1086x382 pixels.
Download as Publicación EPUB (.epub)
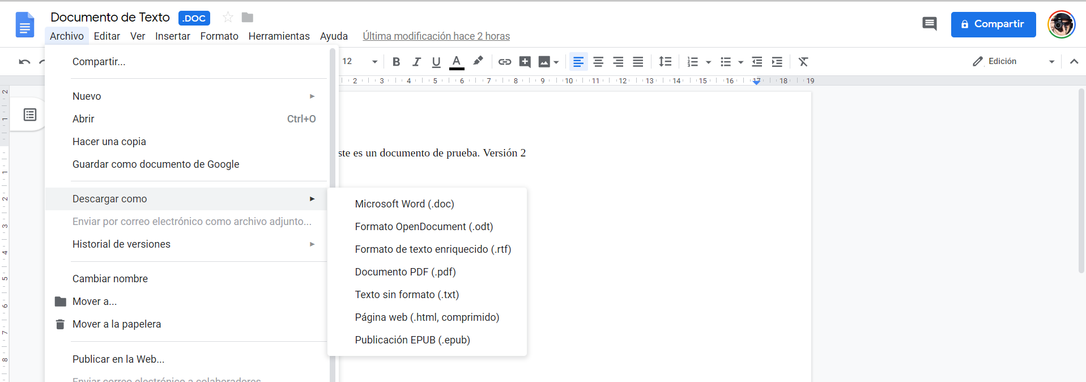pos(427,339)
